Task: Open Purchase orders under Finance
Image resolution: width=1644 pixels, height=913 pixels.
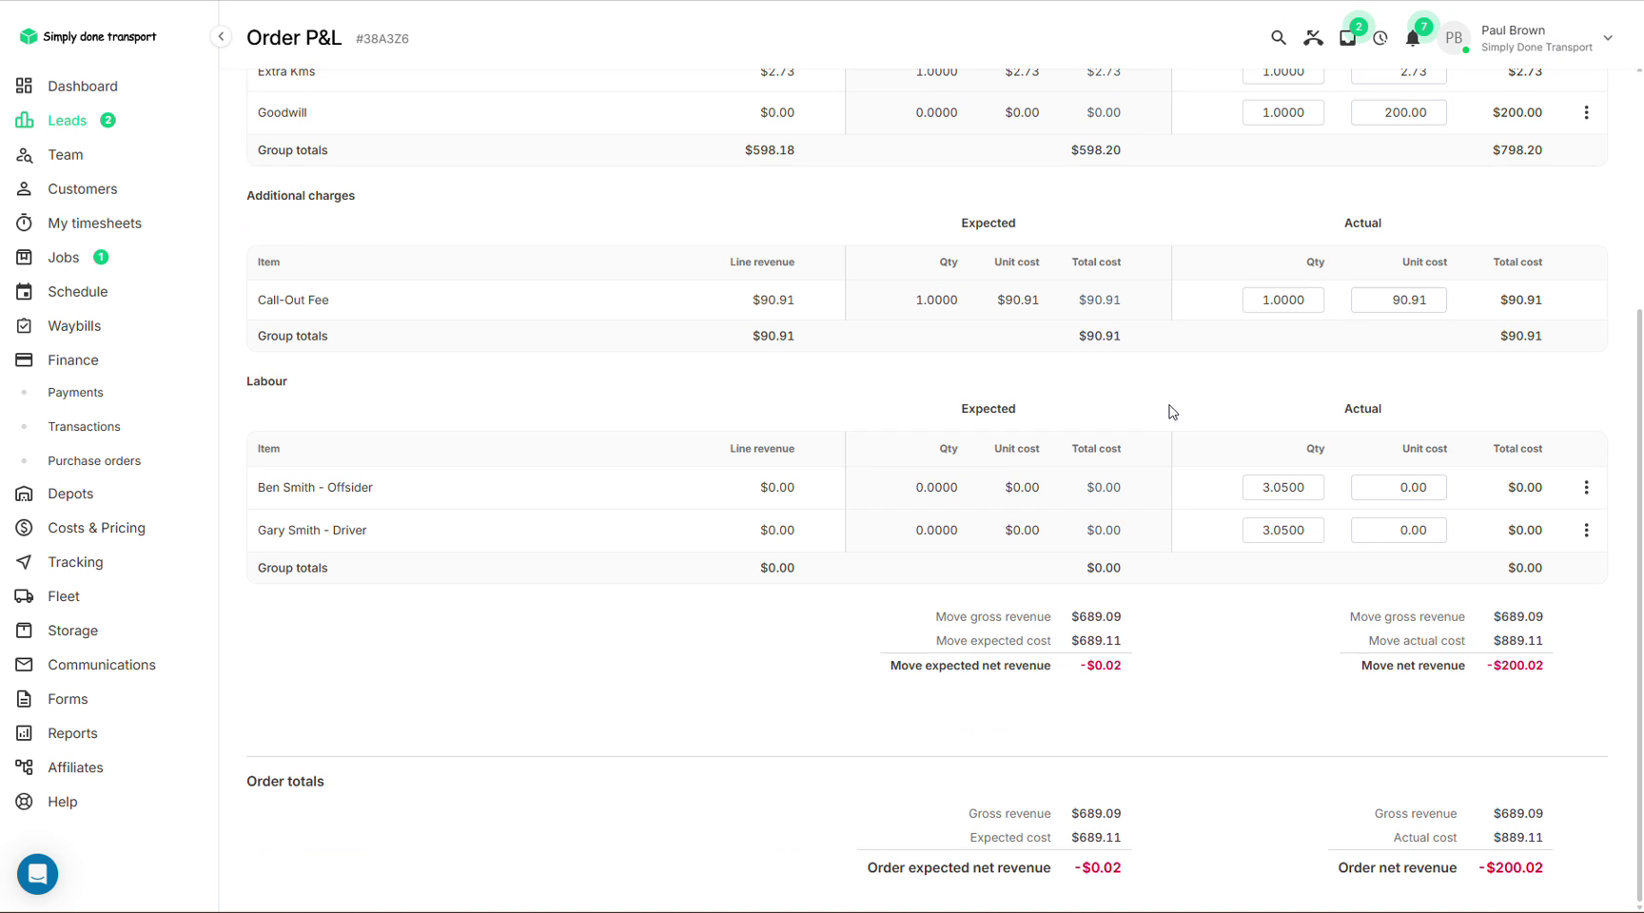Action: [x=94, y=460]
